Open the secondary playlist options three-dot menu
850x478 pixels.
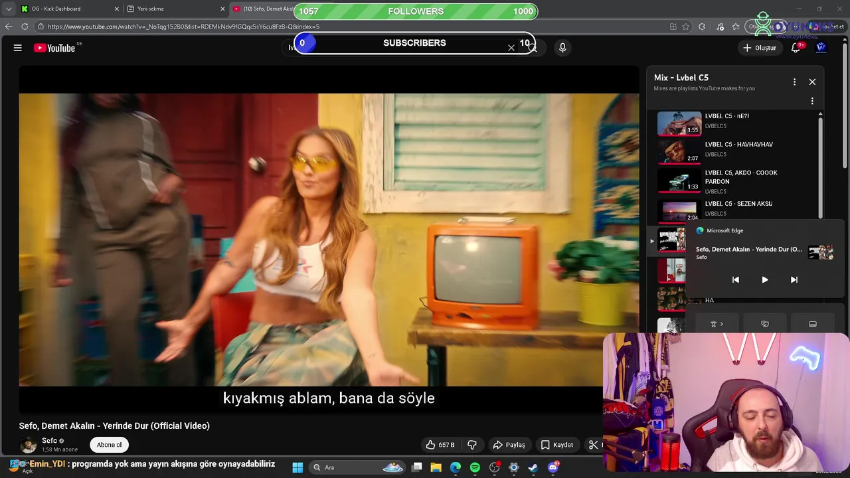[x=811, y=101]
